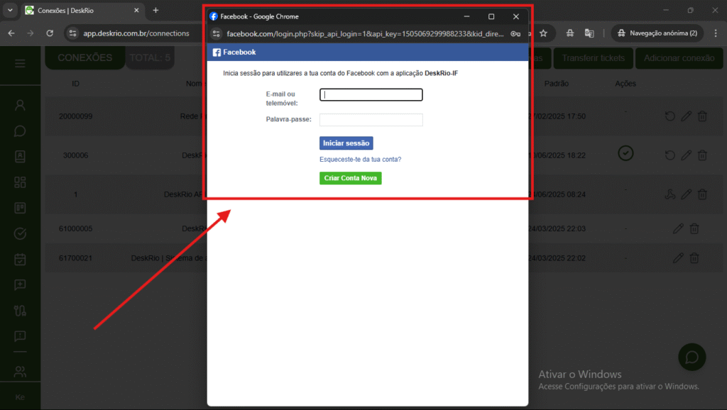Screen dimensions: 727x410
Task: Open the contacts book icon in sidebar
Action: click(x=20, y=157)
